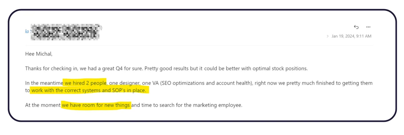Click "Pretty good results" in the message
The width and height of the screenshot is (404, 135).
pos(164,68)
